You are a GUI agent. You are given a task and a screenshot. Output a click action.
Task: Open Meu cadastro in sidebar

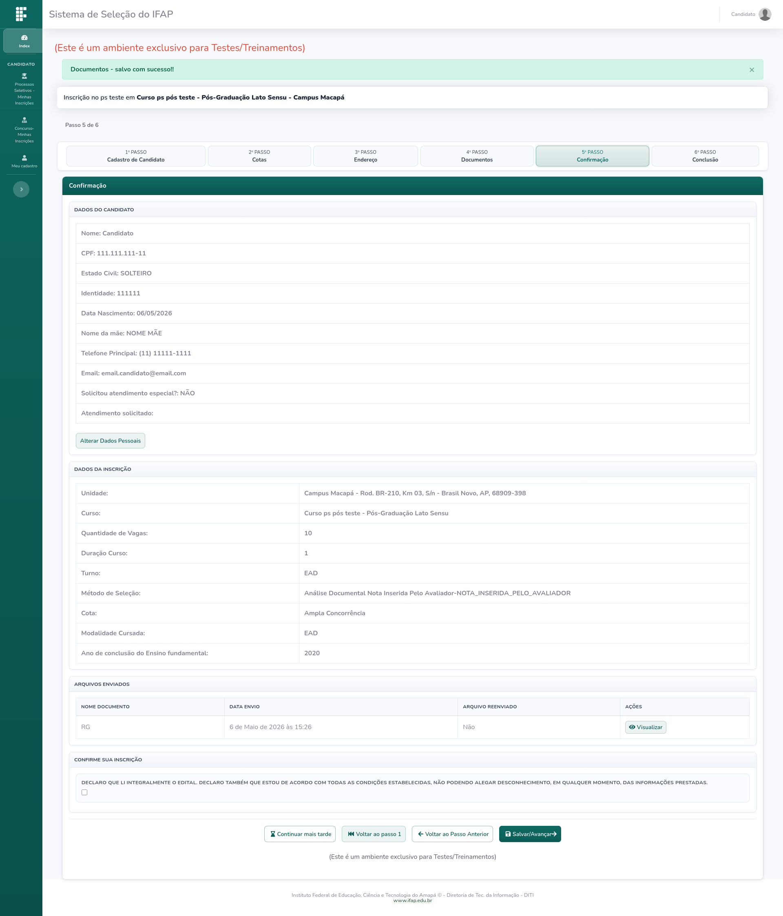click(x=24, y=161)
